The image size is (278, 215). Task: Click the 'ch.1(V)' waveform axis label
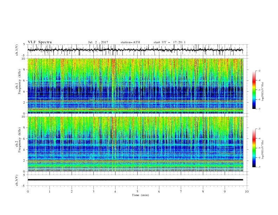coord(17,50)
